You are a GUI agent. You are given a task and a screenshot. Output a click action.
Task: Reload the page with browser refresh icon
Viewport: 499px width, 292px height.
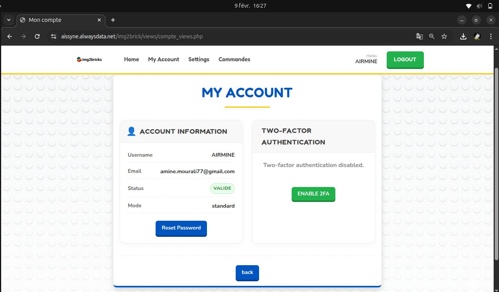pos(37,36)
